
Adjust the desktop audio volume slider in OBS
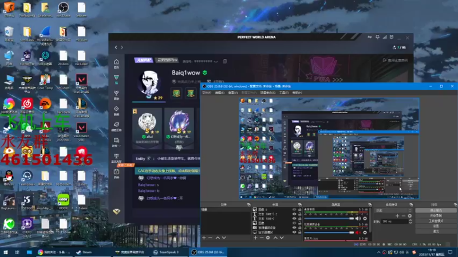pos(329,218)
